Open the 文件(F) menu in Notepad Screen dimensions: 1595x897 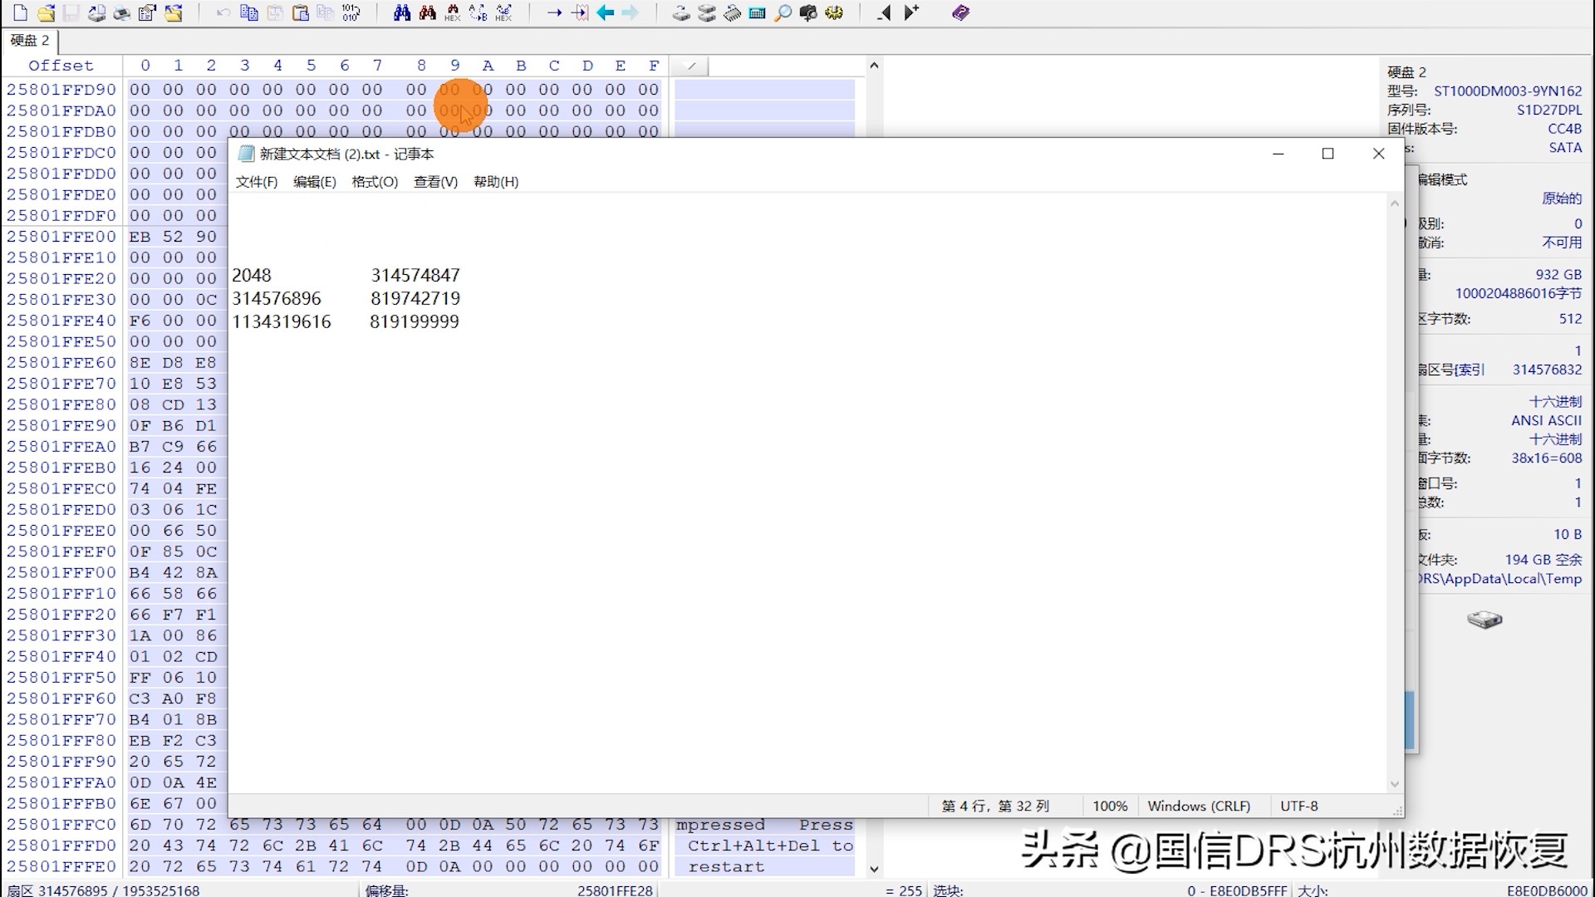click(256, 182)
